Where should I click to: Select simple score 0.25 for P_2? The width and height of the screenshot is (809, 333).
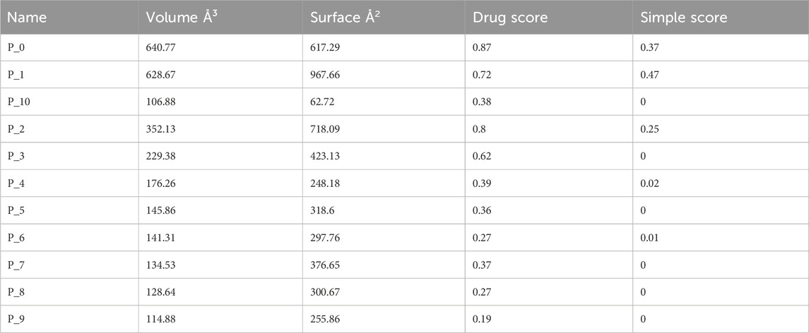649,129
